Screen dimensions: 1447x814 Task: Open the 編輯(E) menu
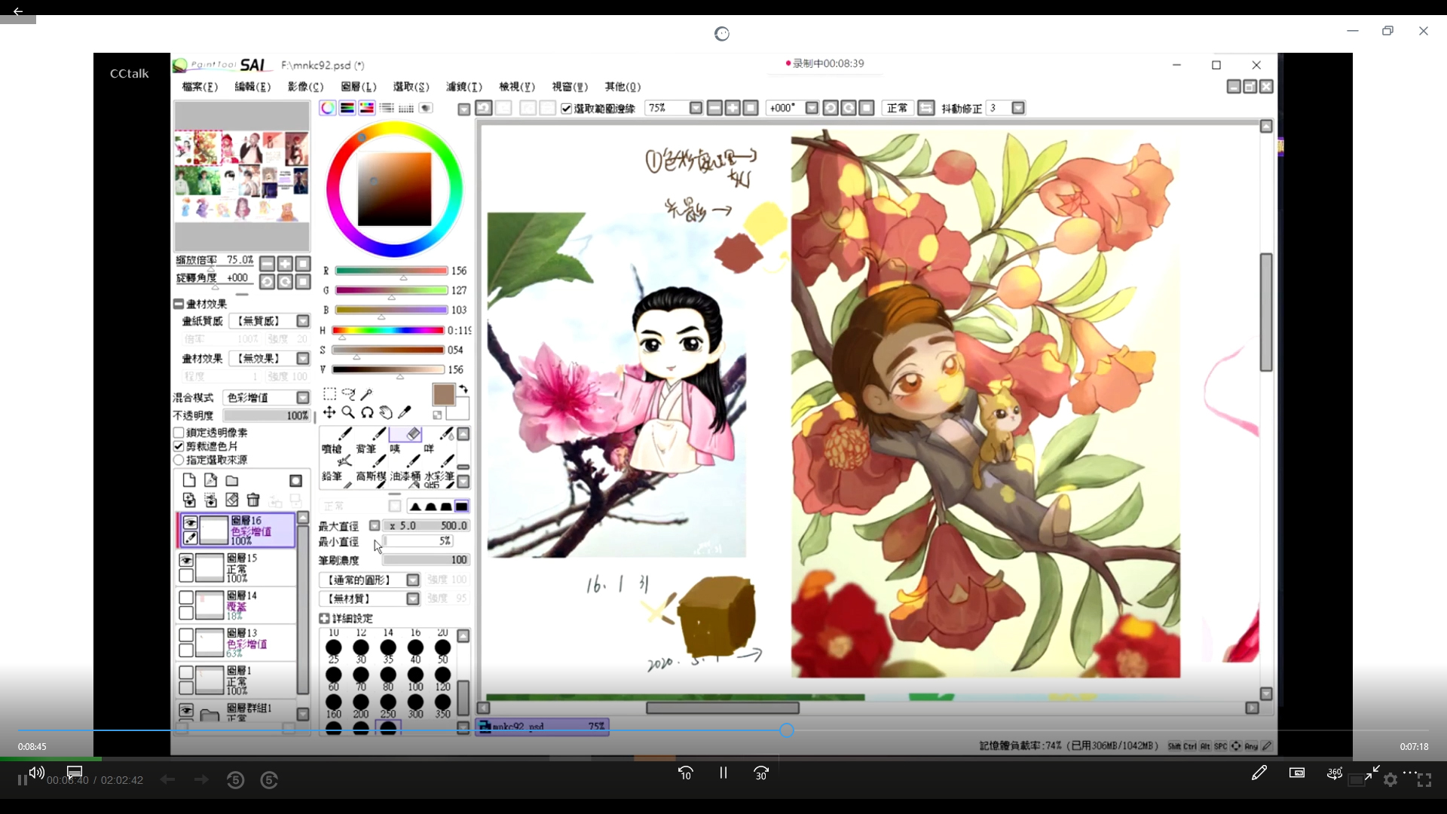tap(252, 87)
